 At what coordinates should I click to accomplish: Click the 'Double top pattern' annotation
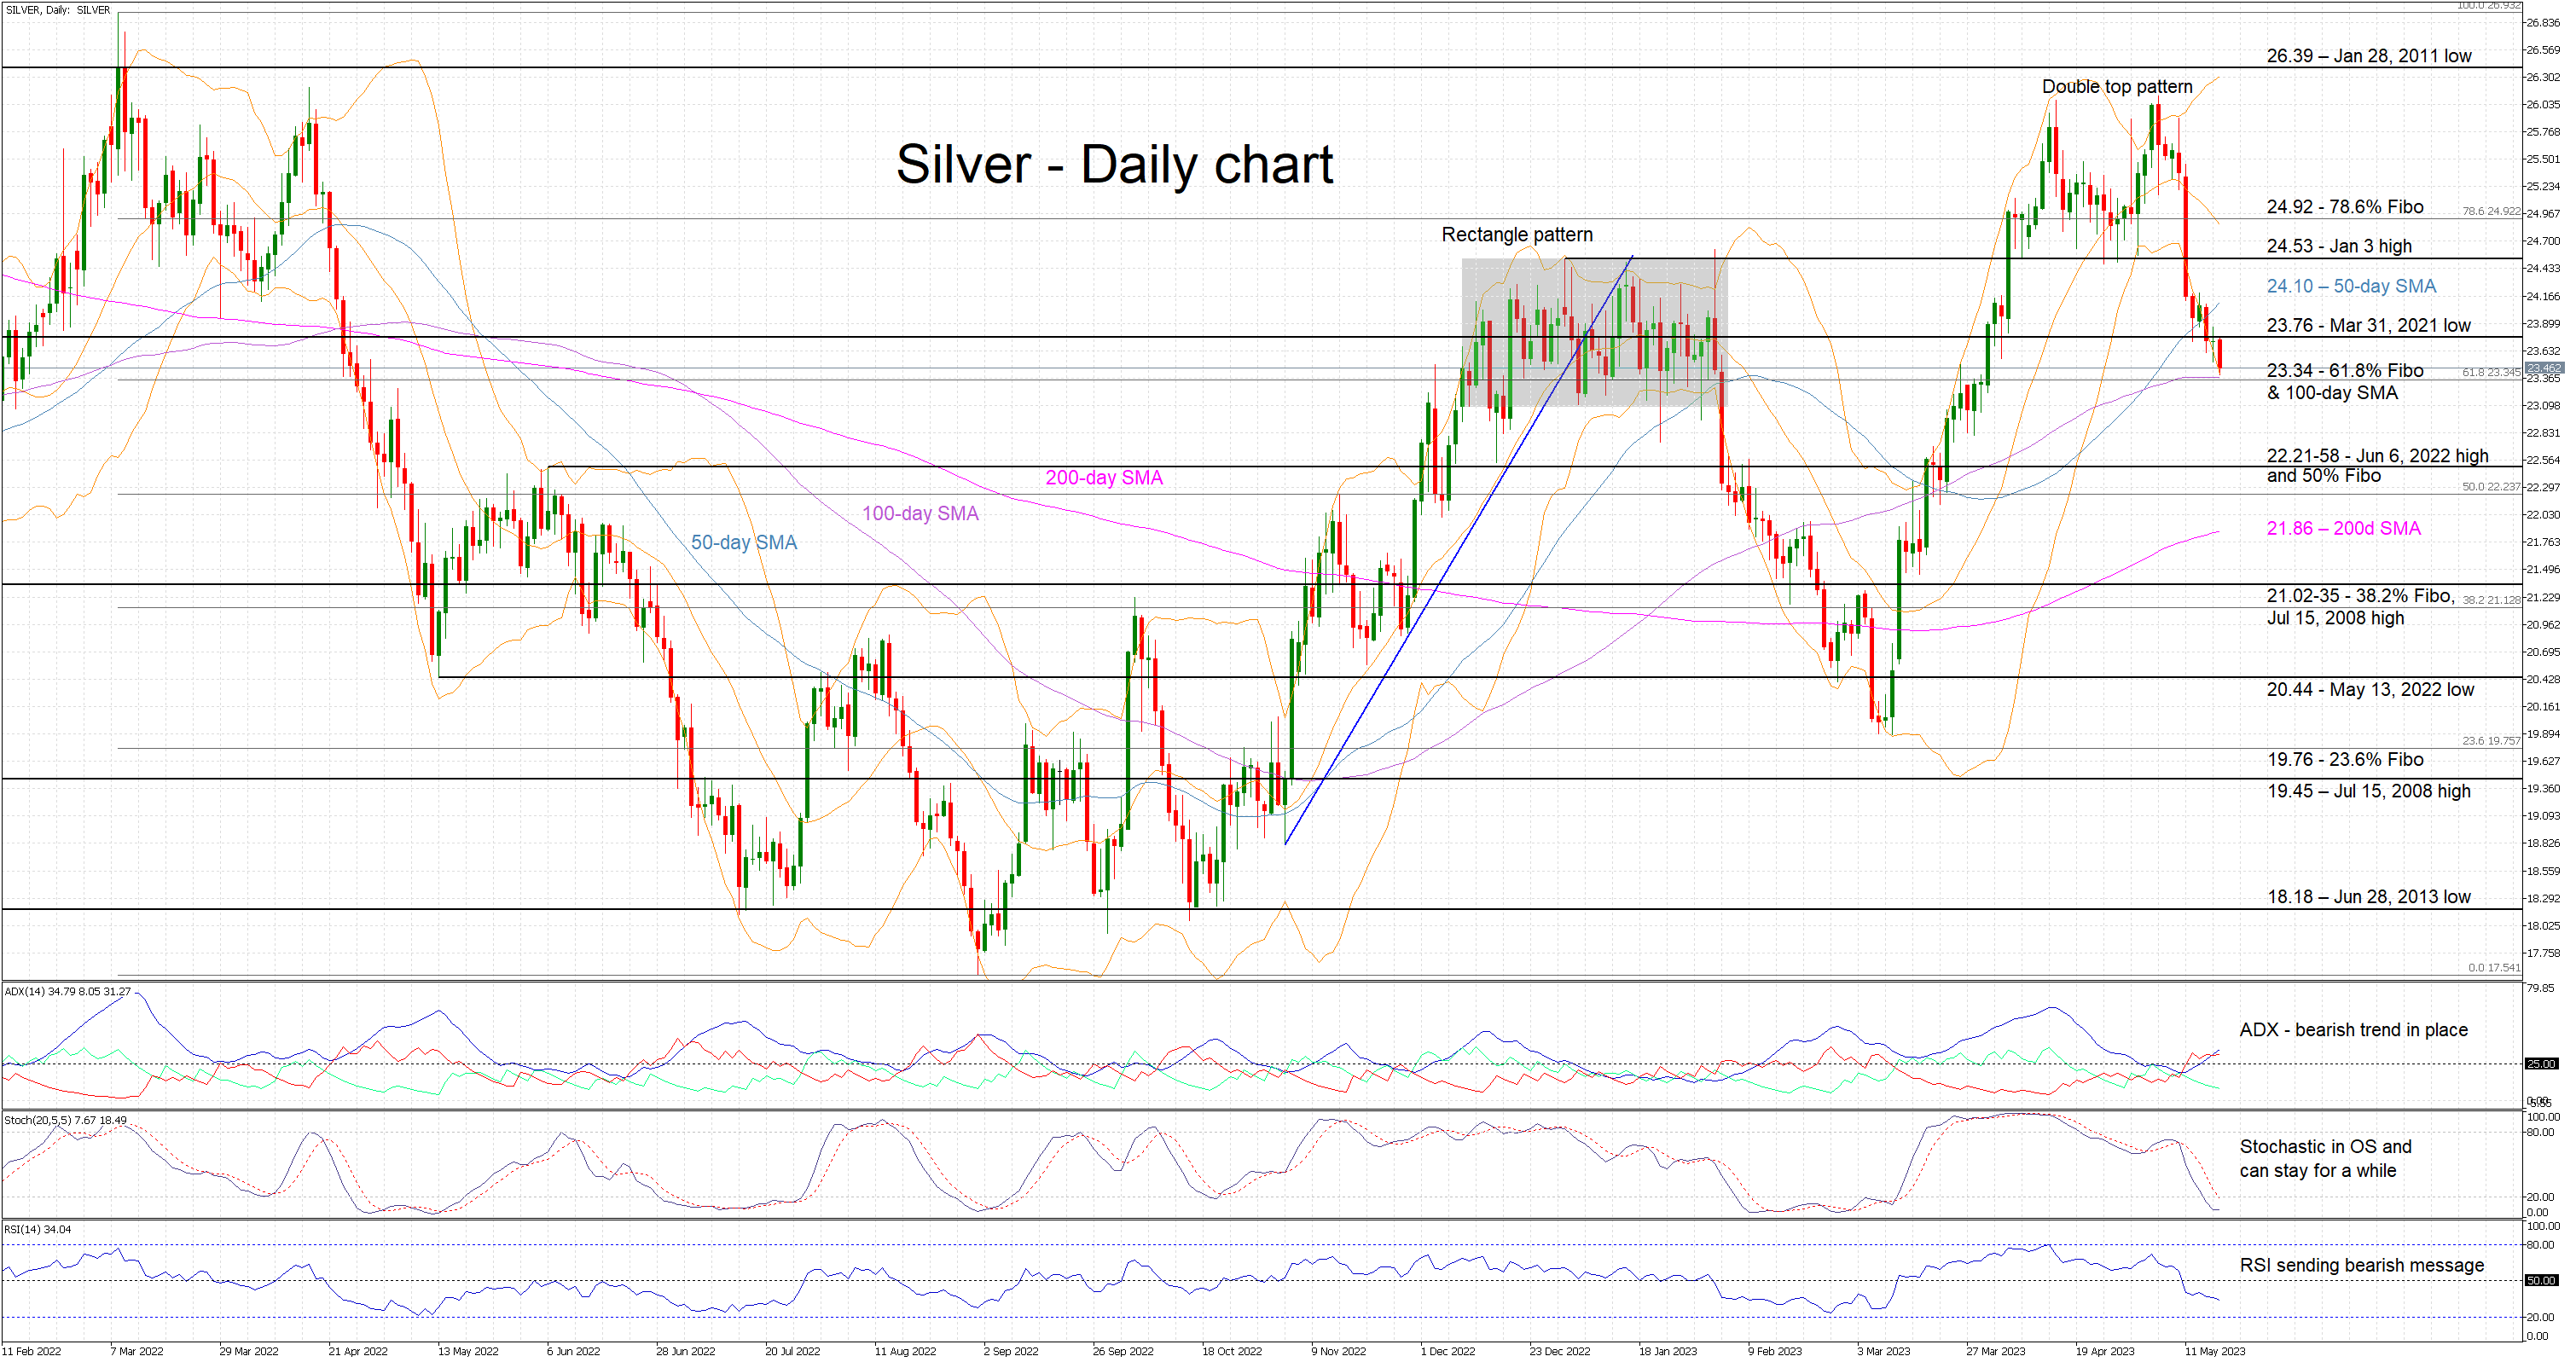(x=2116, y=87)
